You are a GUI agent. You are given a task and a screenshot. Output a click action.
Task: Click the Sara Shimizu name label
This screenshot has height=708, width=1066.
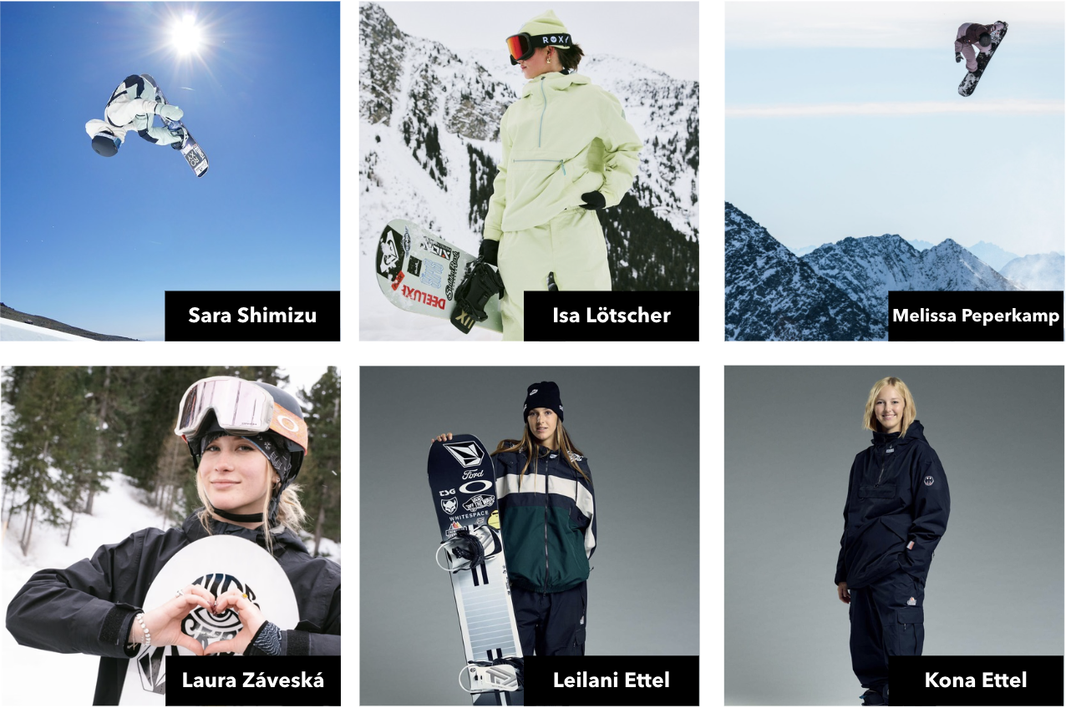252,316
